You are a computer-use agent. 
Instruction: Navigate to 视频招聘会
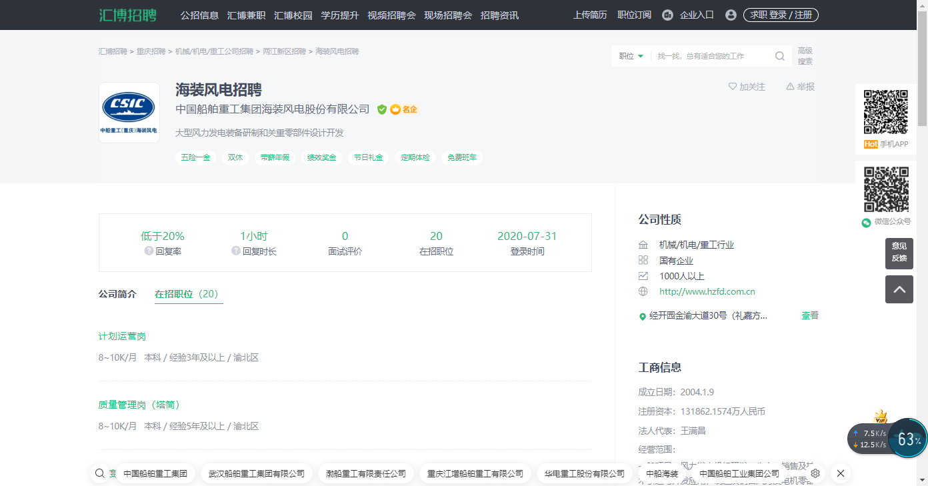(x=391, y=15)
